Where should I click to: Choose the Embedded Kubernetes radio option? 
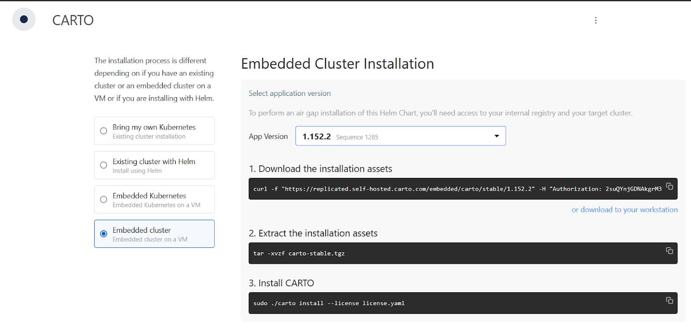point(104,199)
